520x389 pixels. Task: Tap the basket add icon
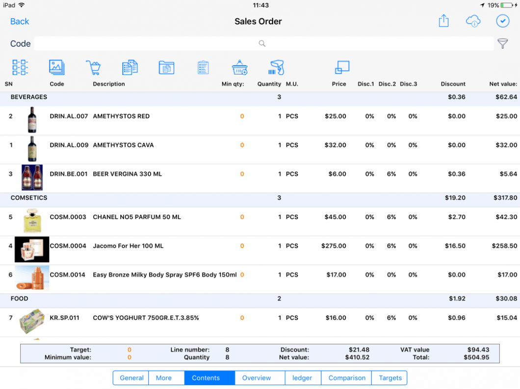point(239,68)
